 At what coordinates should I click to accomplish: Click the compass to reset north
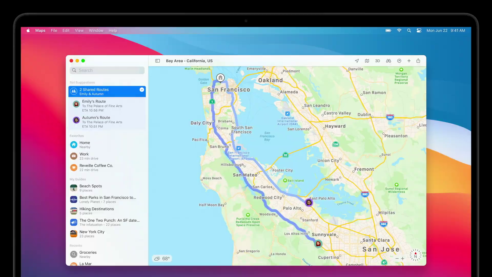click(415, 255)
